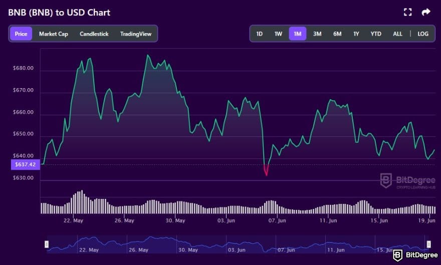441x265 pixels.
Task: Click the 19. Jun date label
Action: 426,220
